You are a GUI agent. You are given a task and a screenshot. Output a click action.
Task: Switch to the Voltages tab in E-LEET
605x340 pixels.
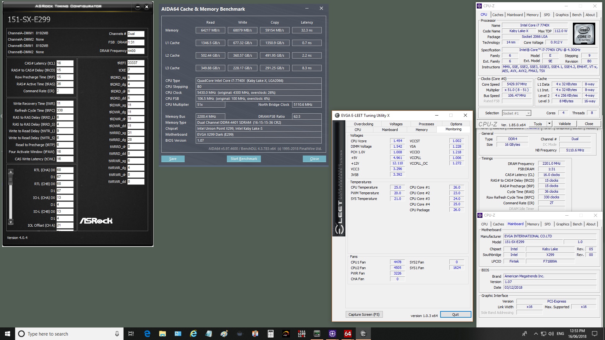tap(396, 124)
